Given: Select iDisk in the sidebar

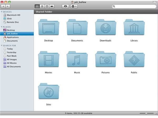Looking at the screenshot, I should (x=17, y=19).
